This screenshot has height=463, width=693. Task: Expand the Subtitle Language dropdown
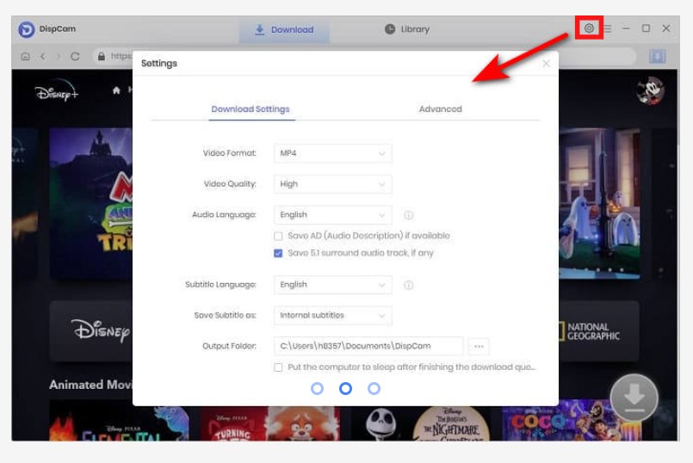click(x=333, y=285)
